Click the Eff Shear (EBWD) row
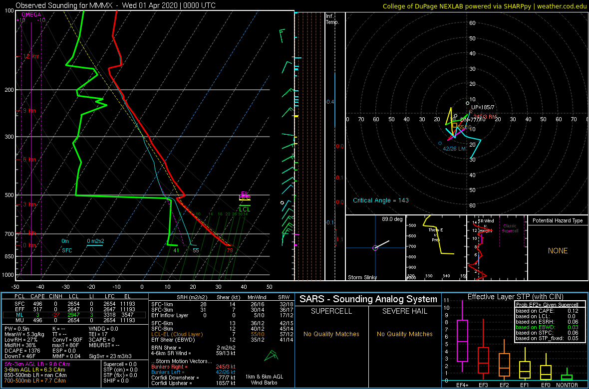 click(222, 340)
